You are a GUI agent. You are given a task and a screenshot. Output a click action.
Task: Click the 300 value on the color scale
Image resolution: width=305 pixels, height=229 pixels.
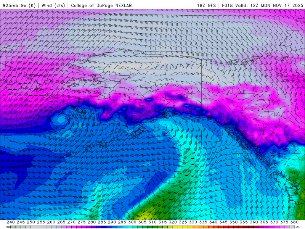(132, 222)
